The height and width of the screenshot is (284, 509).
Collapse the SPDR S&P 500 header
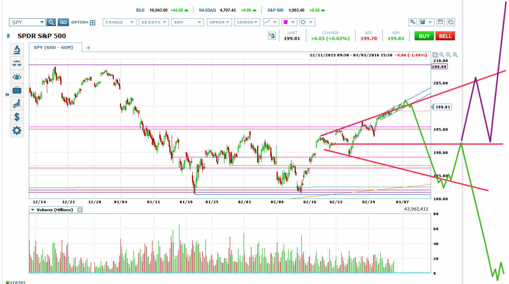click(x=8, y=36)
